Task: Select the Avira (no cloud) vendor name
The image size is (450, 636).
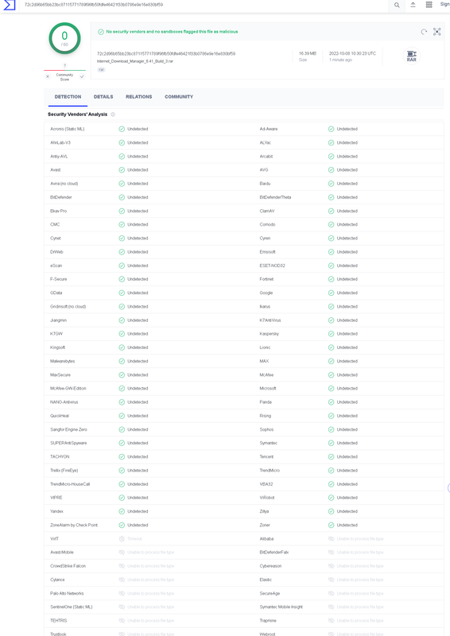Action: point(64,184)
